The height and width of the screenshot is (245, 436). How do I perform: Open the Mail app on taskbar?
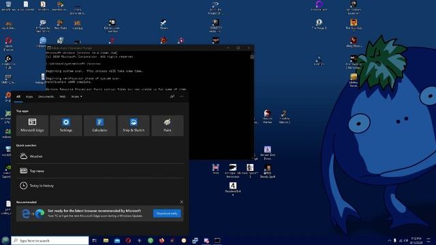[x=117, y=240]
